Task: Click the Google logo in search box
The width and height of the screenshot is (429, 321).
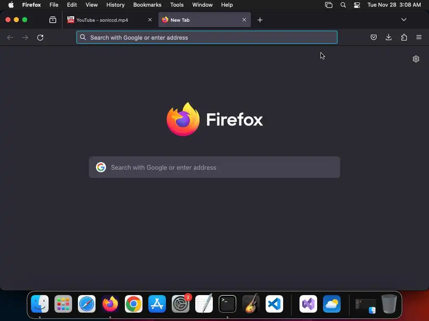Action: [x=101, y=167]
